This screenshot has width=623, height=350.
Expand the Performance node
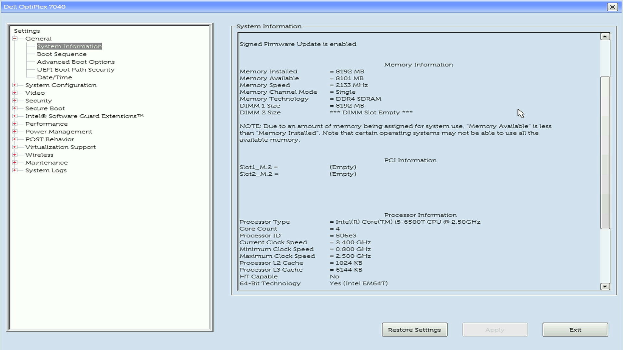[15, 124]
